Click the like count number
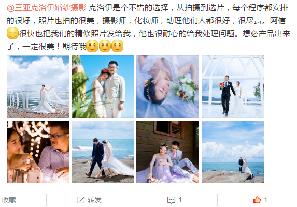Screen dimensions: 297x207 point(265,200)
